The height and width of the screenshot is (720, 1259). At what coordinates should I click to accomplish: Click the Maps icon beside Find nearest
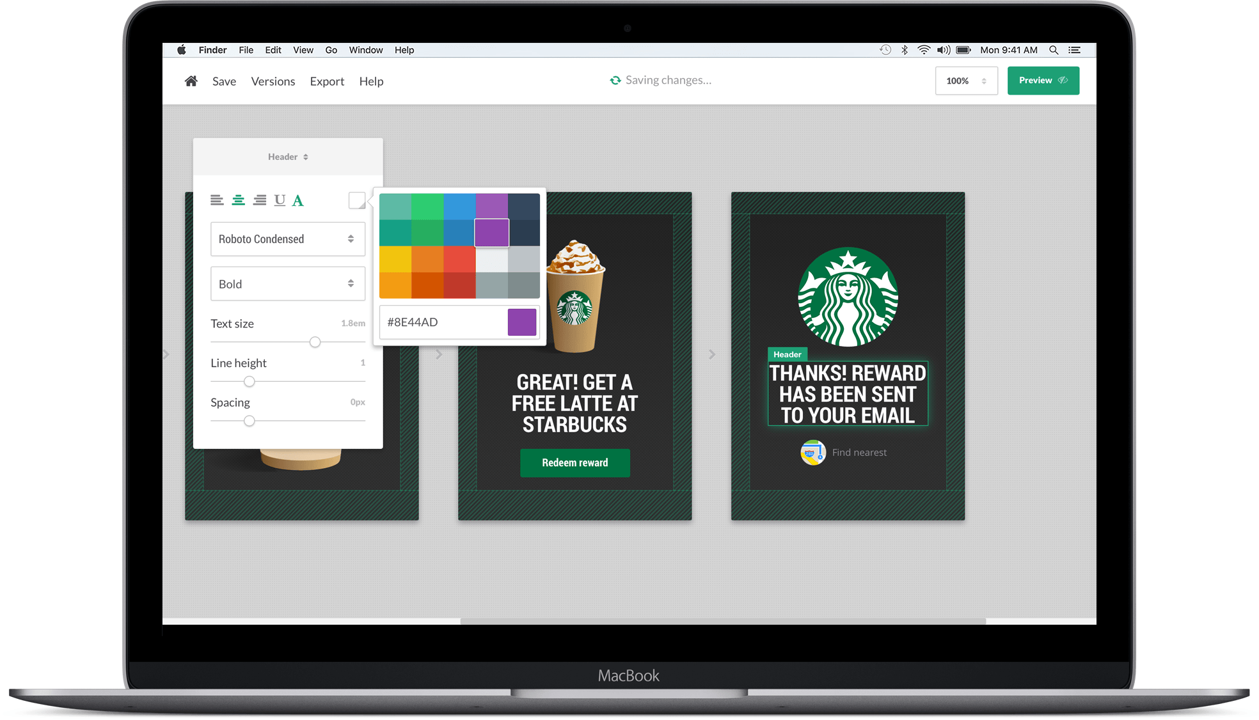pos(812,452)
